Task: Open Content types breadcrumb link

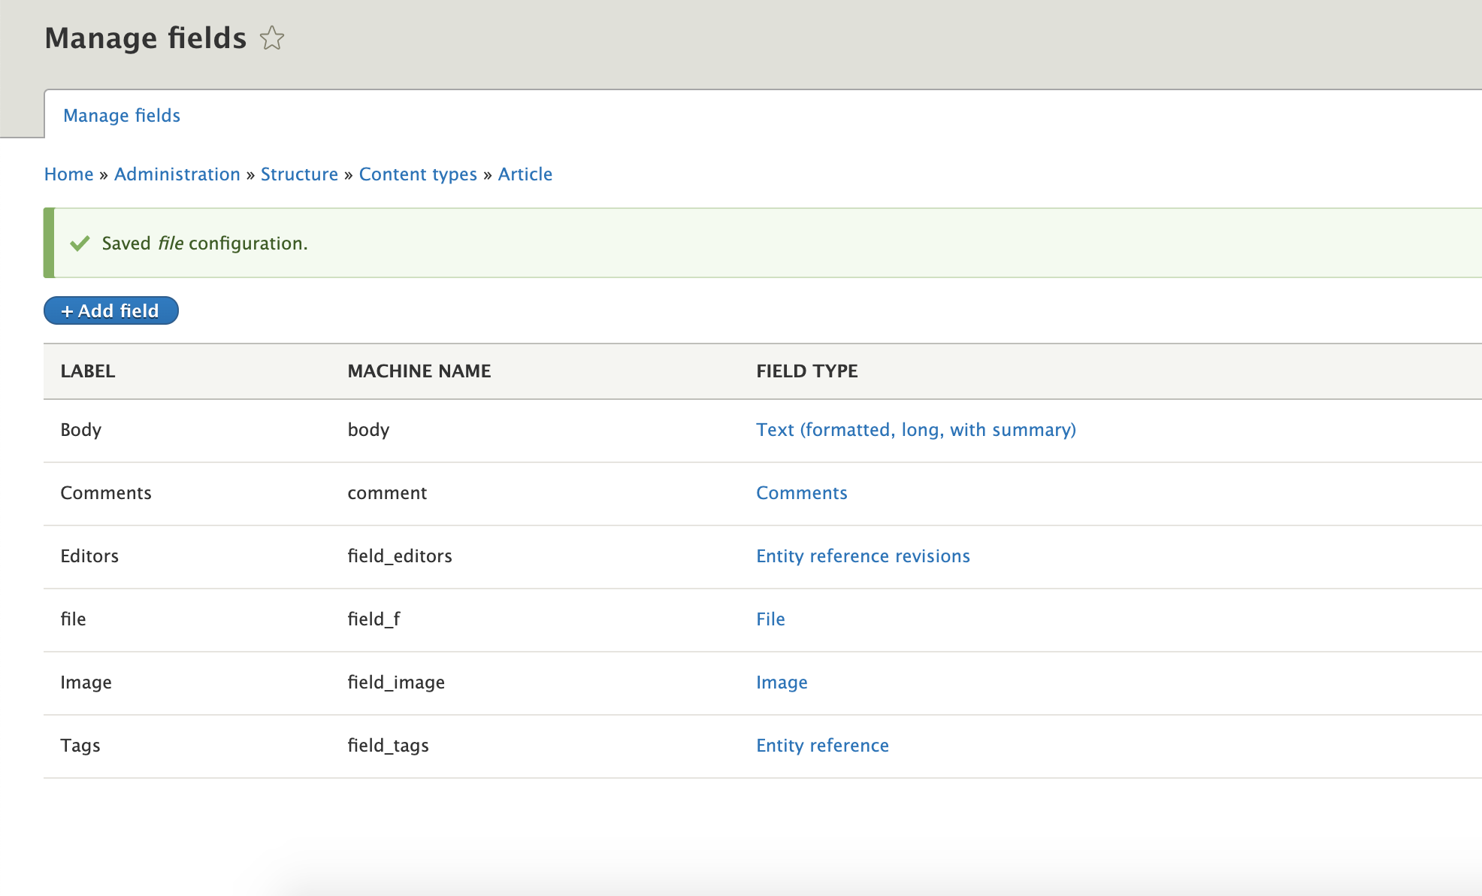Action: (418, 174)
